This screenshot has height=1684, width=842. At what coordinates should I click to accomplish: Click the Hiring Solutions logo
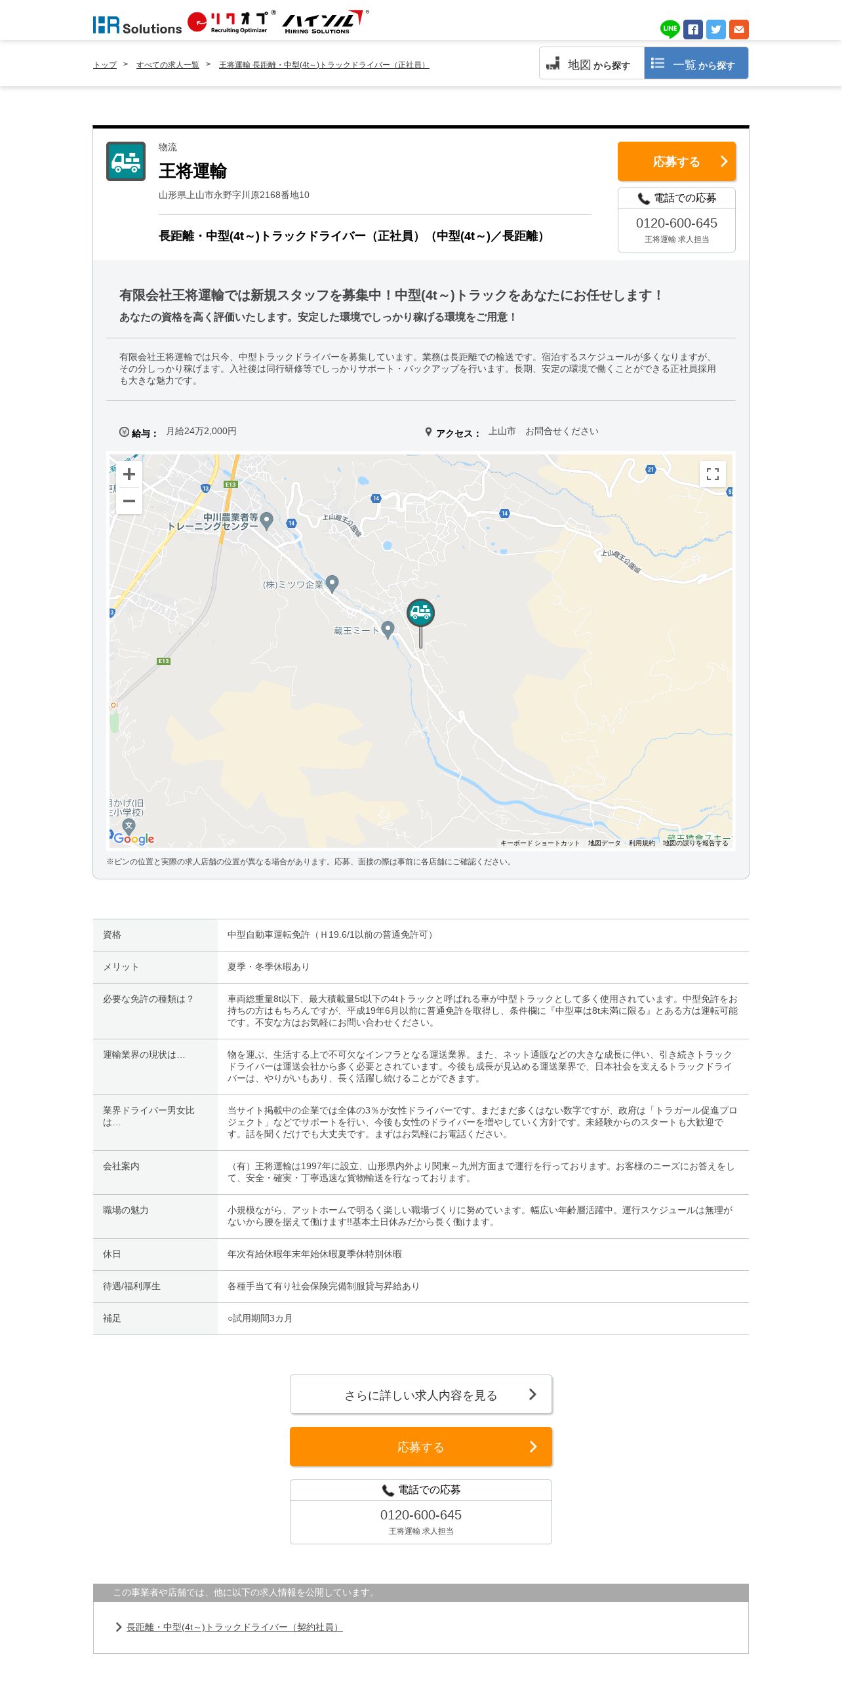point(325,22)
